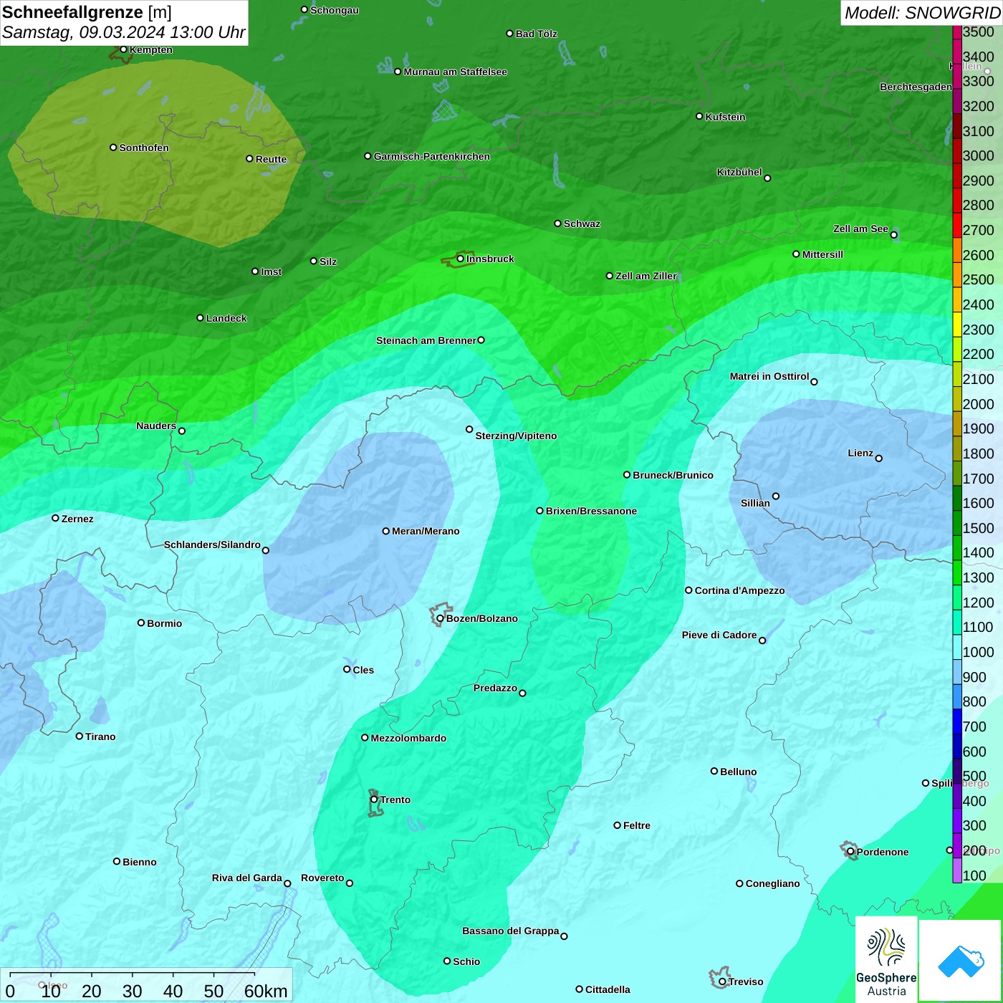The height and width of the screenshot is (1003, 1003).
Task: Click the Tirano location dot
Action: [80, 736]
